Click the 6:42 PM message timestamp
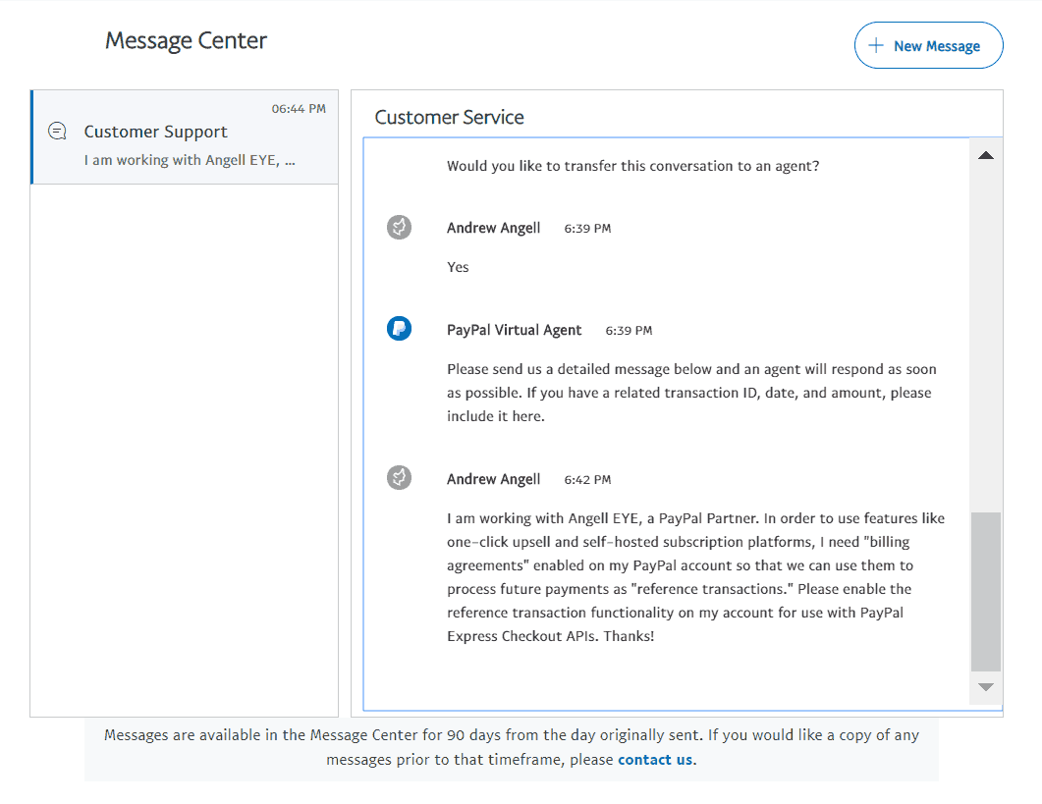 point(587,480)
